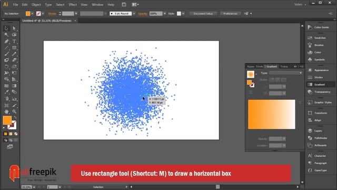Pick the Shape Builder tool
Viewport: 337px width, 190px height.
[6, 79]
